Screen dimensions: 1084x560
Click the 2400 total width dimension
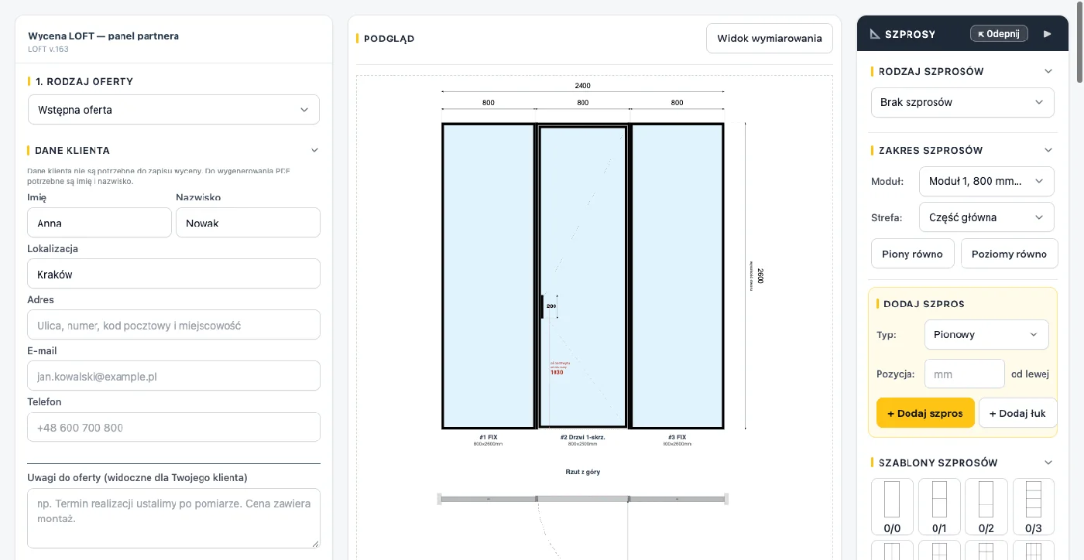[583, 85]
